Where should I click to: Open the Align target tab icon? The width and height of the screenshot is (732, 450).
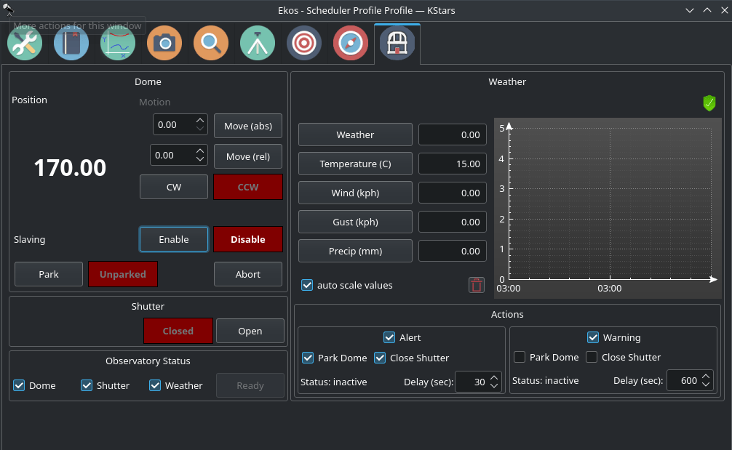click(x=304, y=44)
